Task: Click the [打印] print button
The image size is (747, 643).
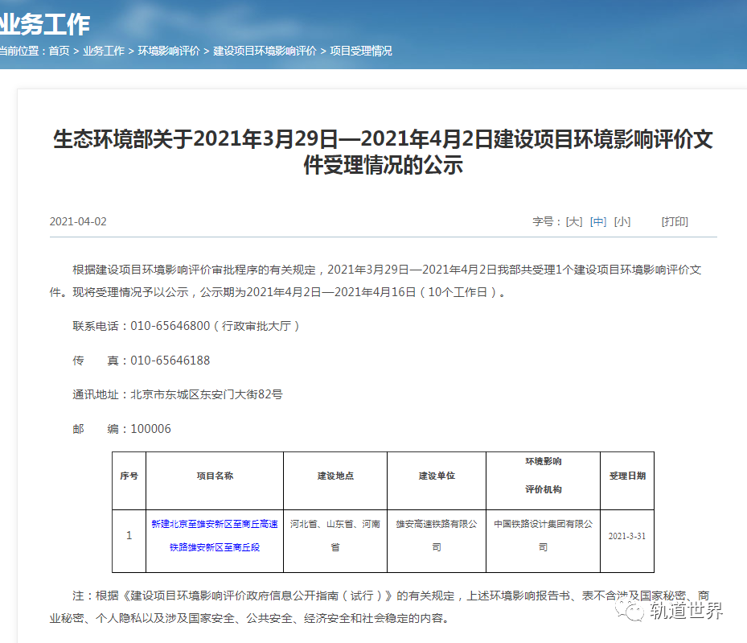Action: (675, 221)
